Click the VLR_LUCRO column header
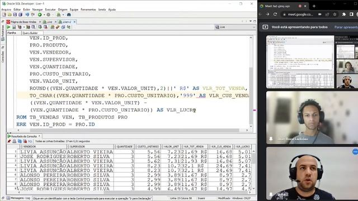Screen dimensions: 358x201 (242, 146)
